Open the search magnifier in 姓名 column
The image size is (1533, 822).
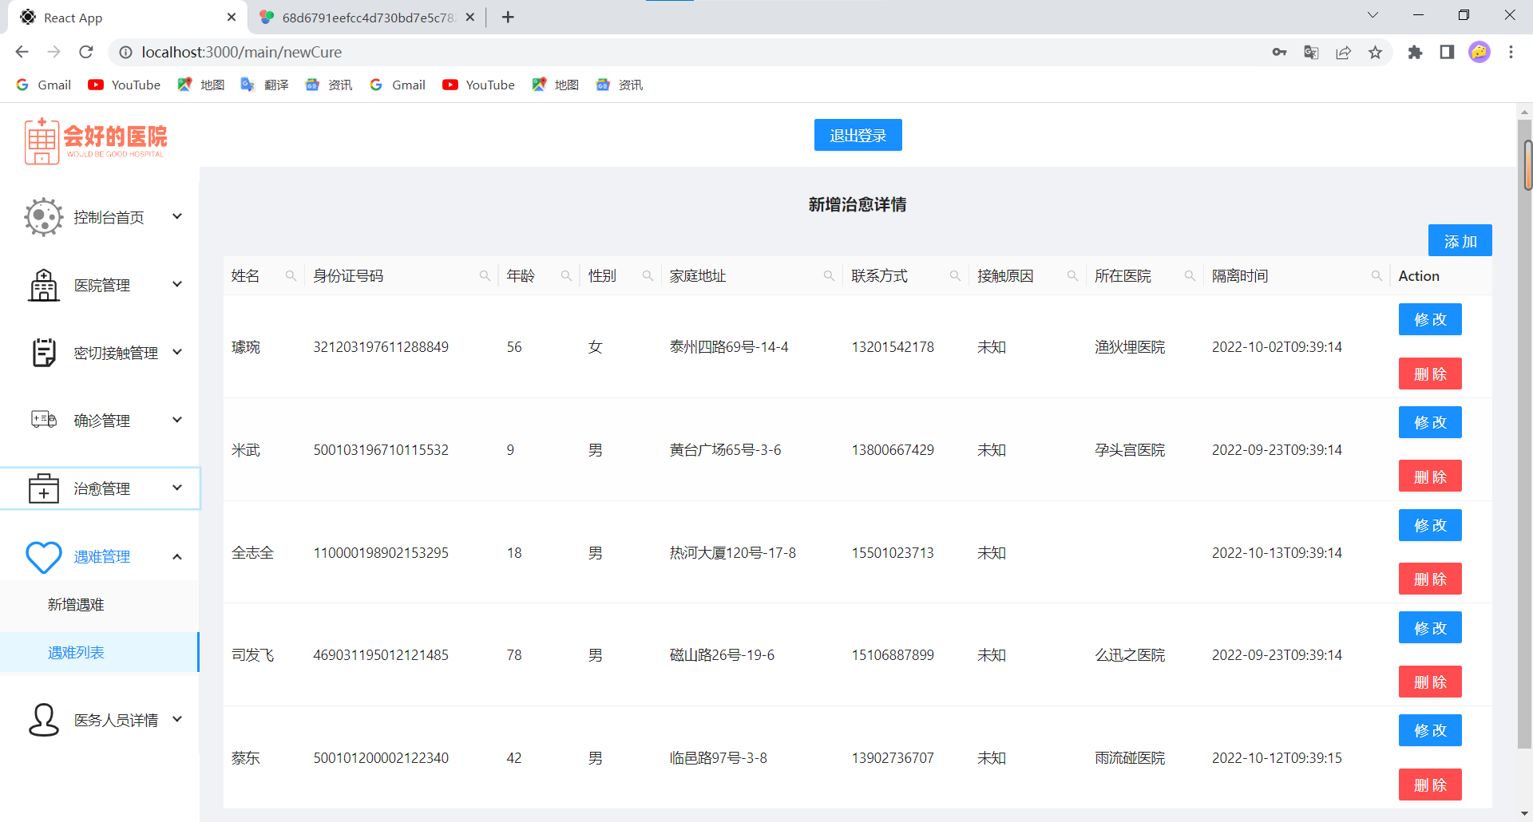tap(291, 275)
